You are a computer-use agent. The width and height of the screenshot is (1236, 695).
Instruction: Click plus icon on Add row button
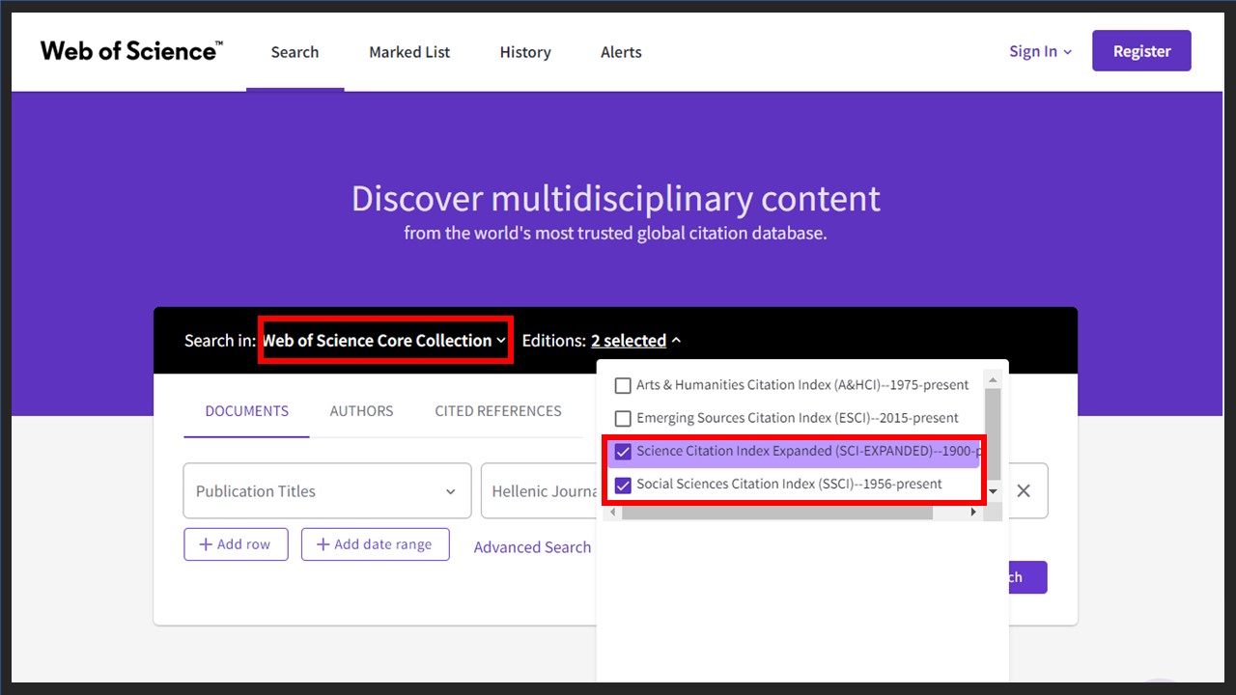click(206, 544)
